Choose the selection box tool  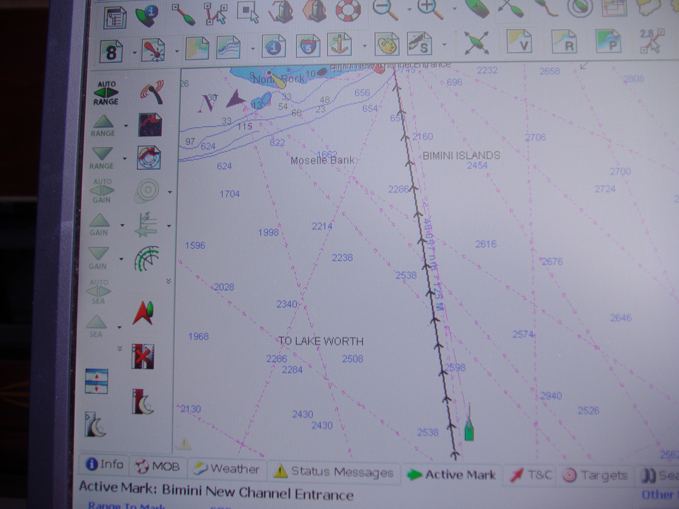[x=248, y=12]
